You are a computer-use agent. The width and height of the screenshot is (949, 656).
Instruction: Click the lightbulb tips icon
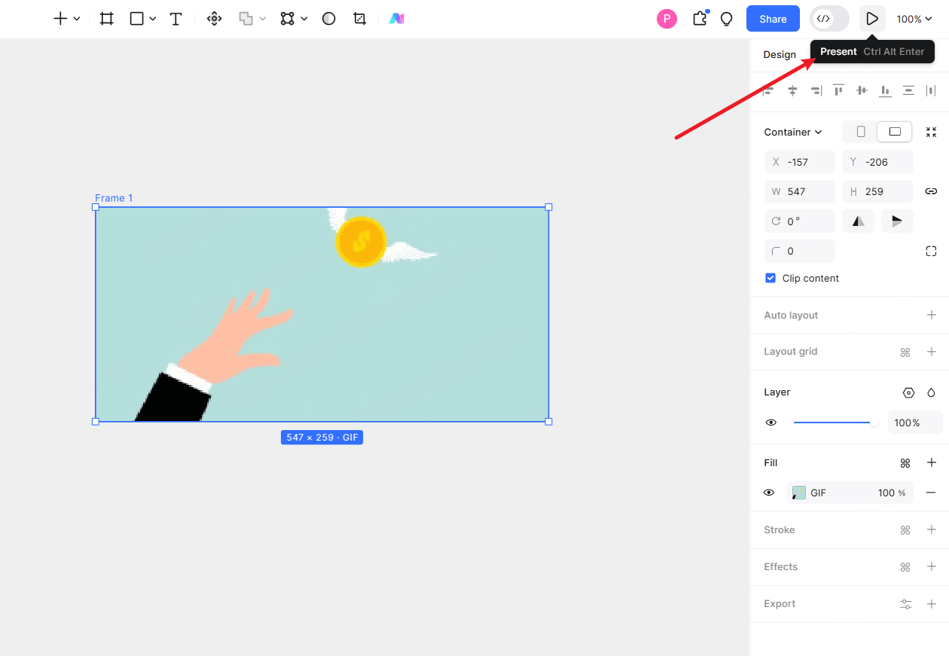tap(727, 19)
